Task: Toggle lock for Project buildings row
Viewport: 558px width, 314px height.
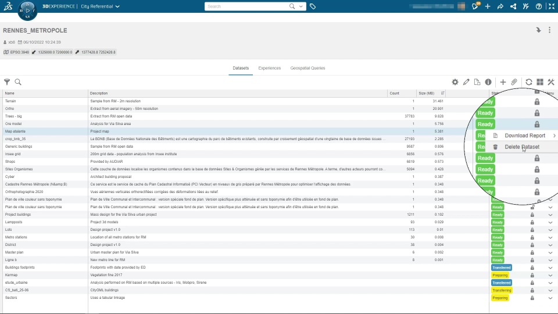Action: 532,215
